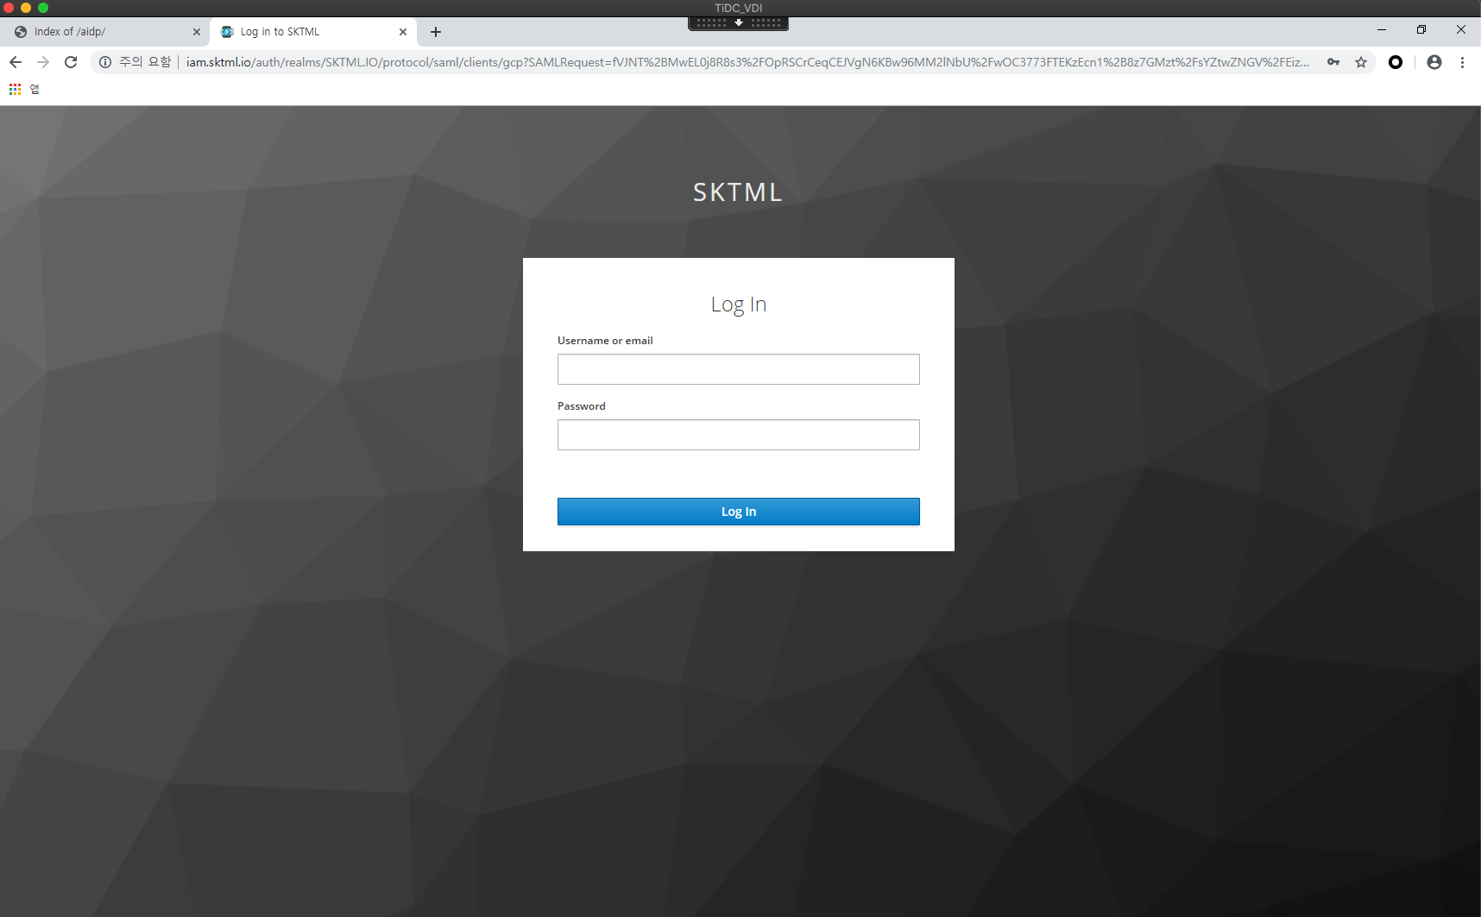Focus the Username or email field
Screen dimensions: 1481x917
(x=738, y=369)
